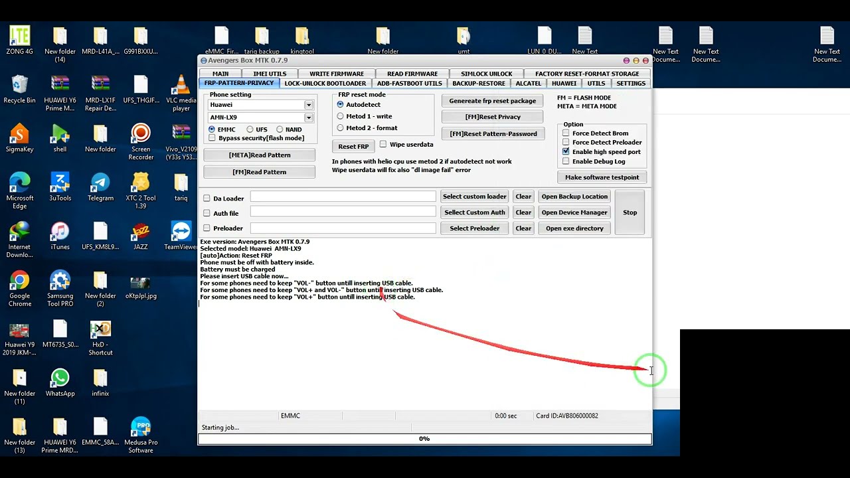Viewport: 850px width, 478px height.
Task: Select the NAND storage radio button
Action: [x=280, y=129]
